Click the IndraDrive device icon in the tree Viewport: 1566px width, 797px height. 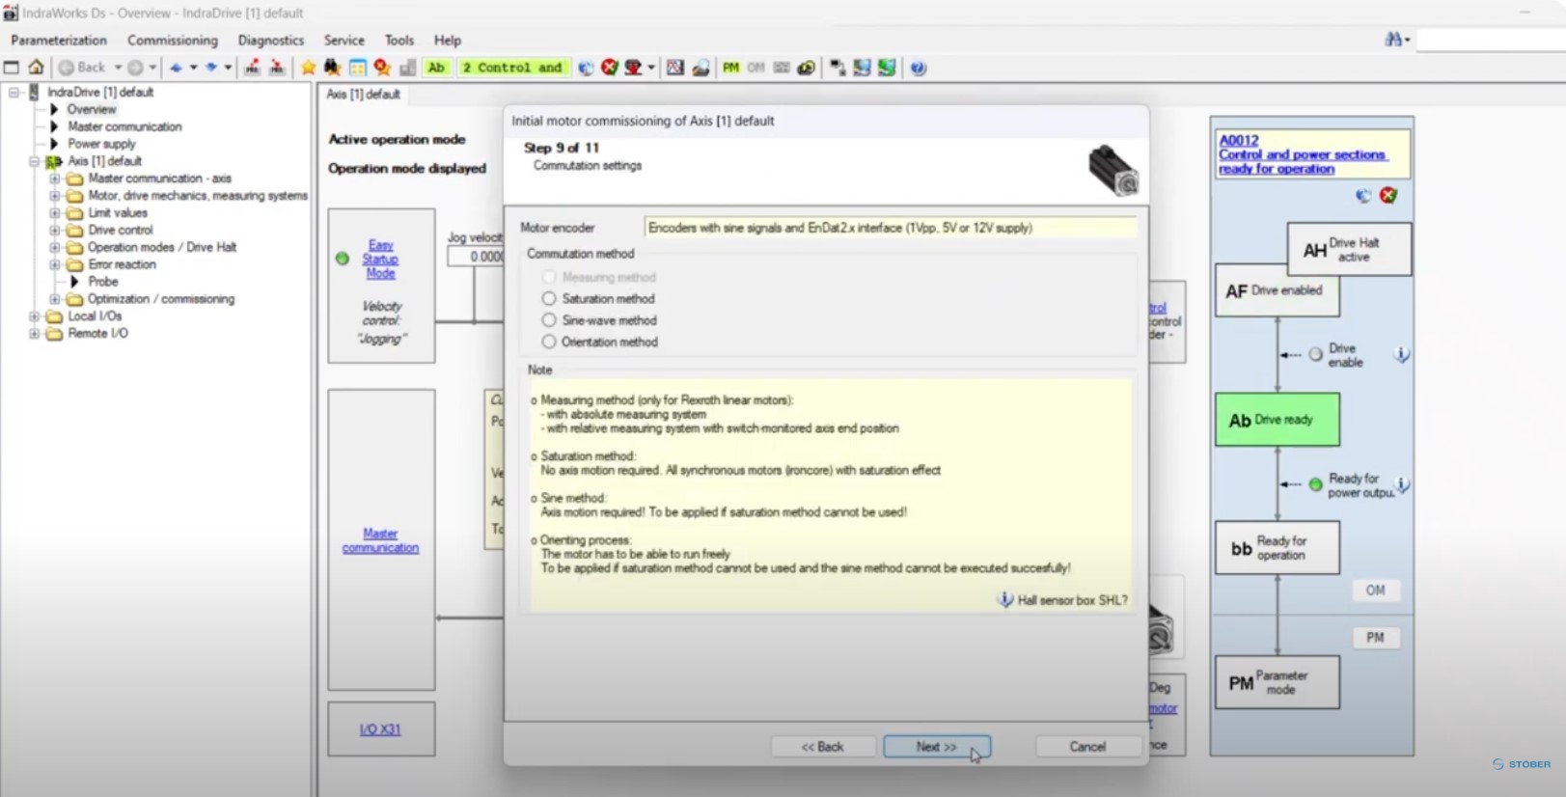pos(34,93)
